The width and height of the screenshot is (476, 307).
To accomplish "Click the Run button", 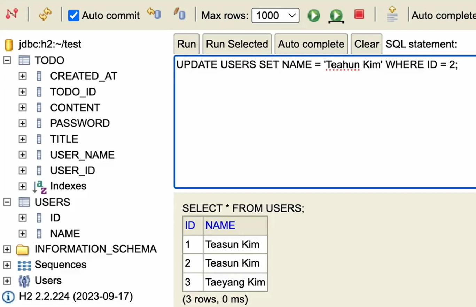I will click(x=186, y=44).
